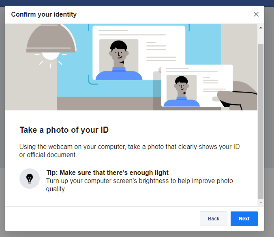Click the 'Tip: Make sure that there's enough light' text
This screenshot has width=274, height=237.
click(x=107, y=172)
